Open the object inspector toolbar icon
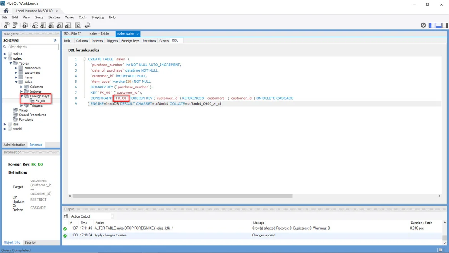 tap(25, 25)
